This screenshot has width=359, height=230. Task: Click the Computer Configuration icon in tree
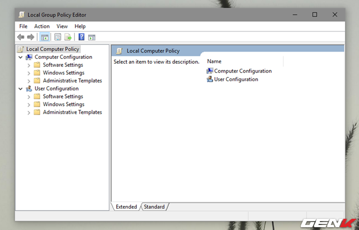29,57
